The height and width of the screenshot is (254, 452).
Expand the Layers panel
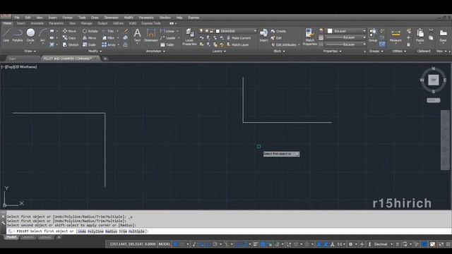coord(219,52)
